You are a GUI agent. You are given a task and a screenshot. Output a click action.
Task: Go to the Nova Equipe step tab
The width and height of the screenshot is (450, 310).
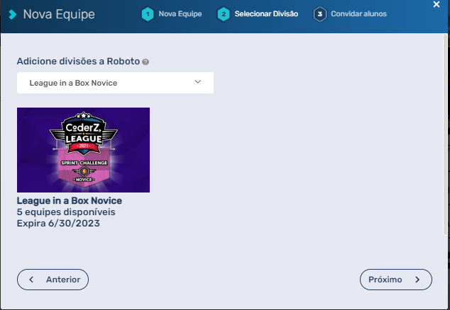click(x=180, y=13)
